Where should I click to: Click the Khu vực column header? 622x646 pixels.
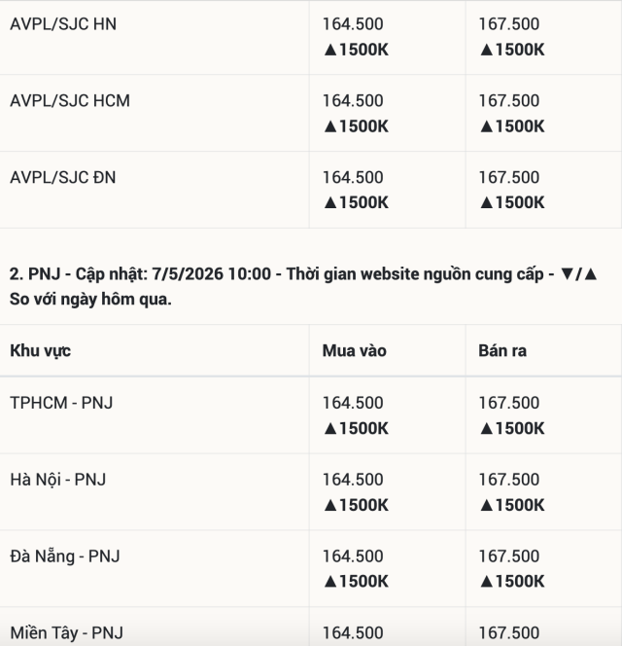pos(41,351)
